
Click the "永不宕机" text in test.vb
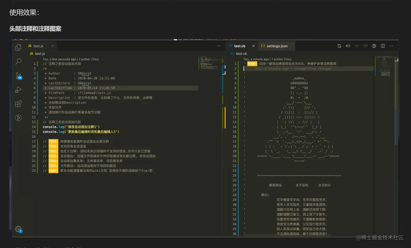[302, 185]
